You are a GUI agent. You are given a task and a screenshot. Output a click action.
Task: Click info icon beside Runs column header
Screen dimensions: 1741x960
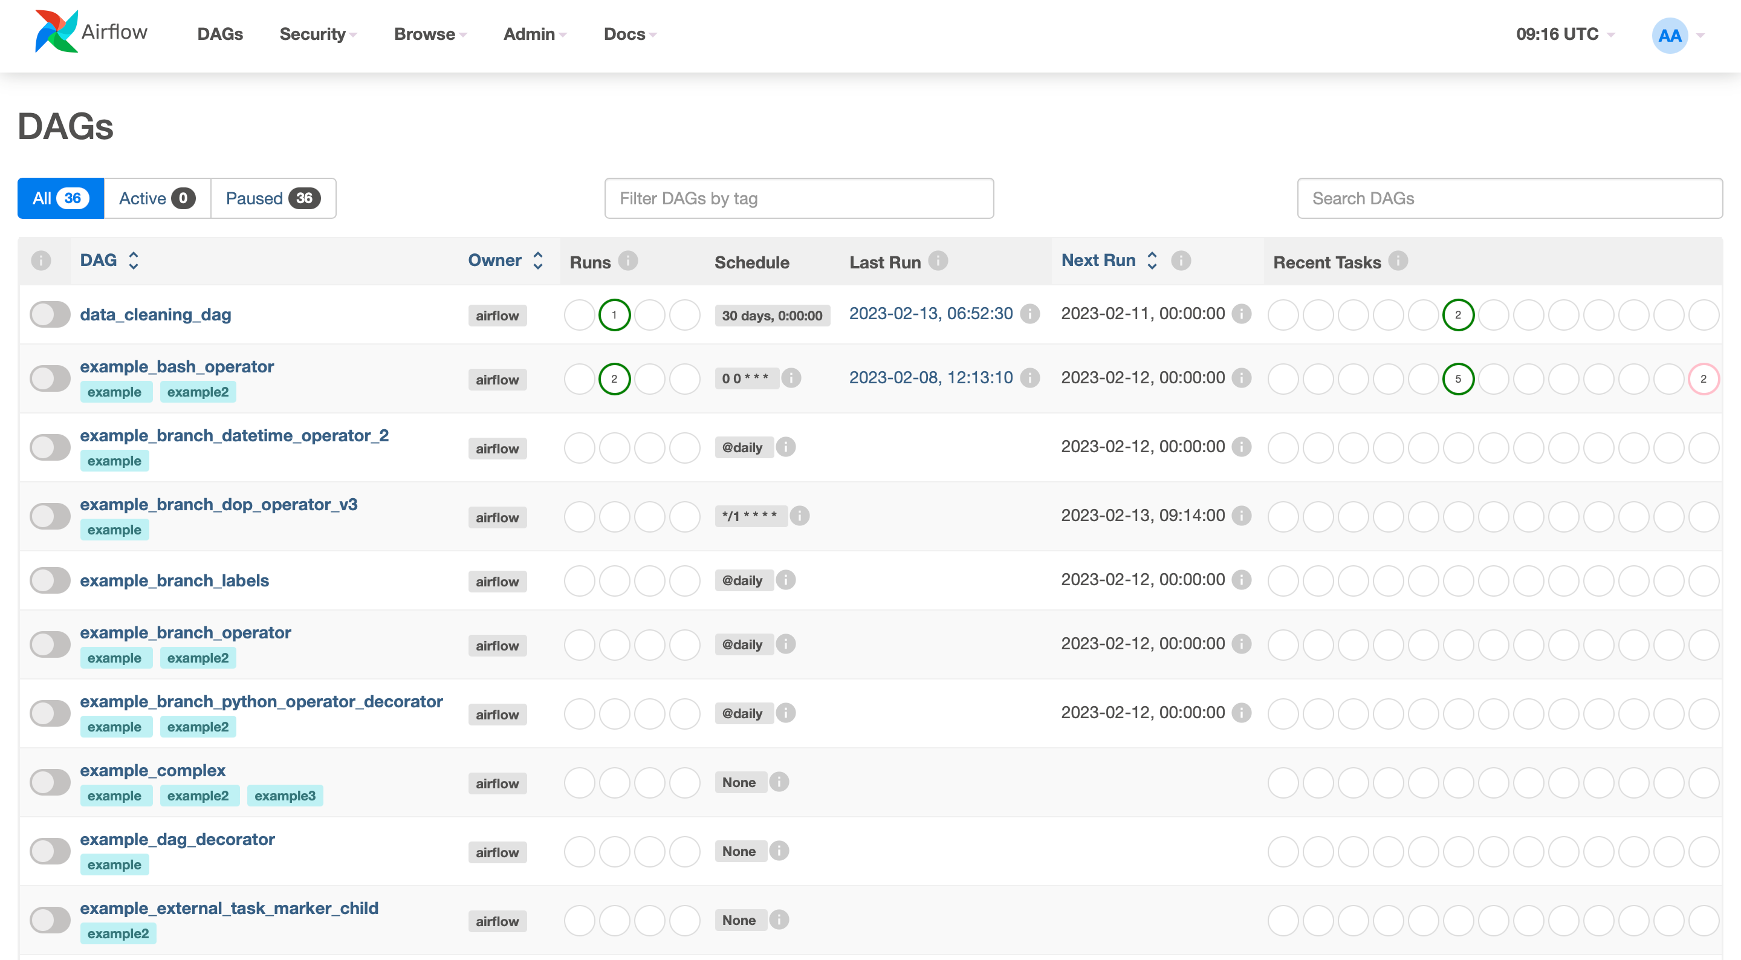click(628, 261)
